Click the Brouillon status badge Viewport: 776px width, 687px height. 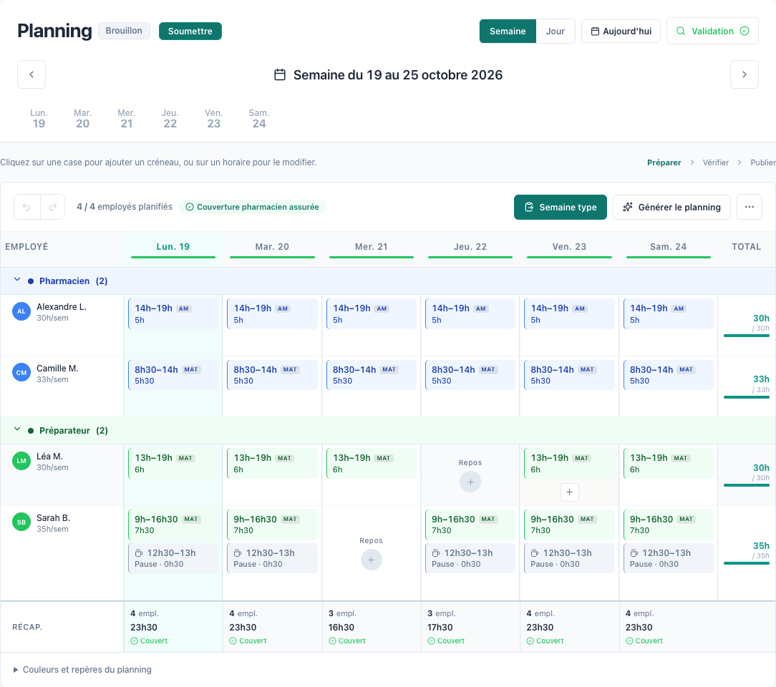click(124, 31)
